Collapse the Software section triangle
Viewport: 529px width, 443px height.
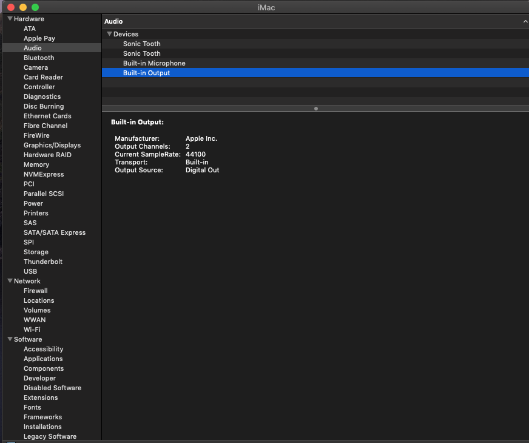click(10, 339)
